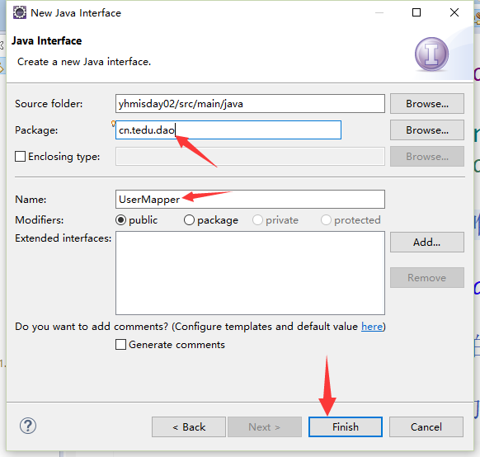Click Add... to add extended interface
This screenshot has height=457, width=480.
(427, 243)
